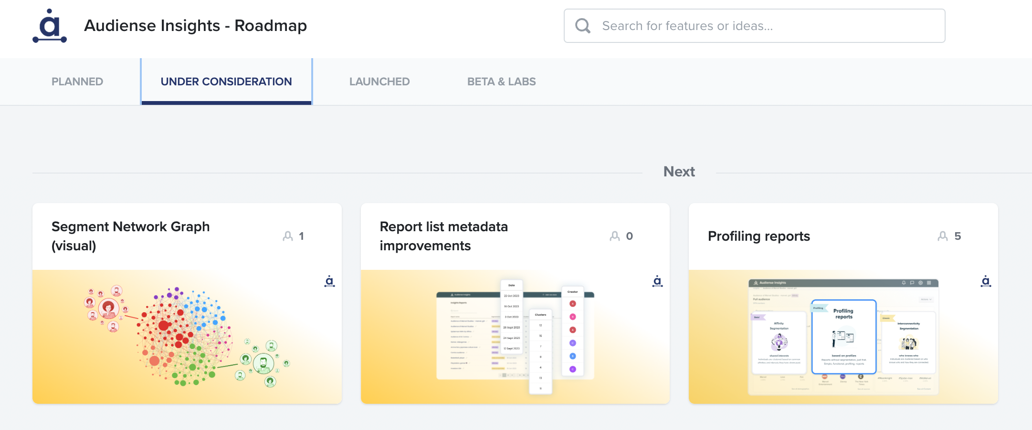Image resolution: width=1032 pixels, height=430 pixels.
Task: Open the 'Report list metadata improvements' card title
Action: tap(444, 236)
